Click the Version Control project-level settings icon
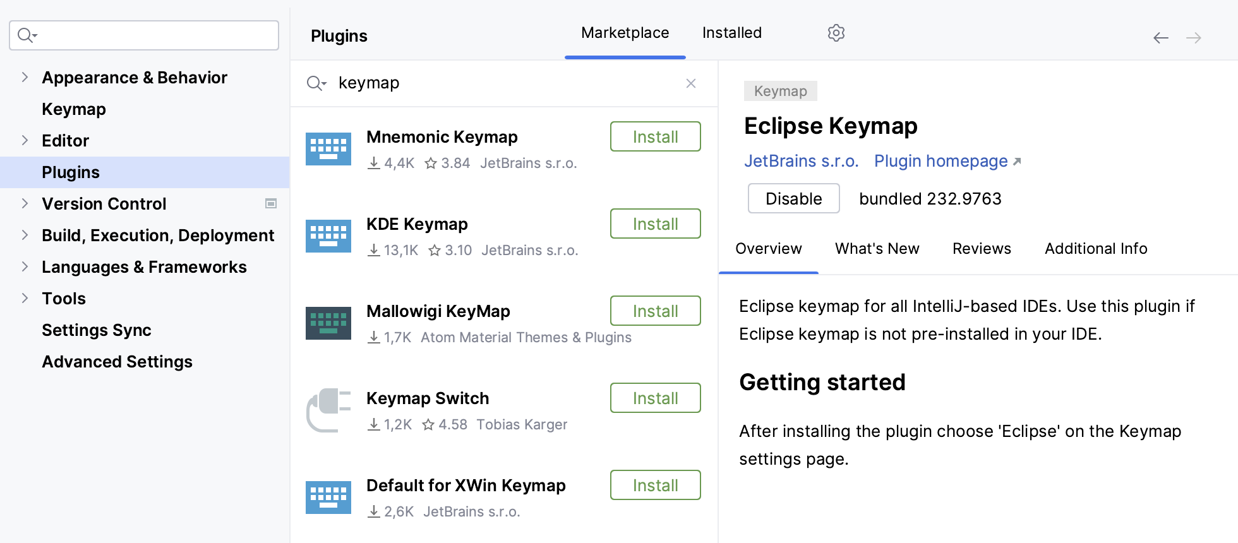The height and width of the screenshot is (543, 1238). pyautogui.click(x=271, y=203)
